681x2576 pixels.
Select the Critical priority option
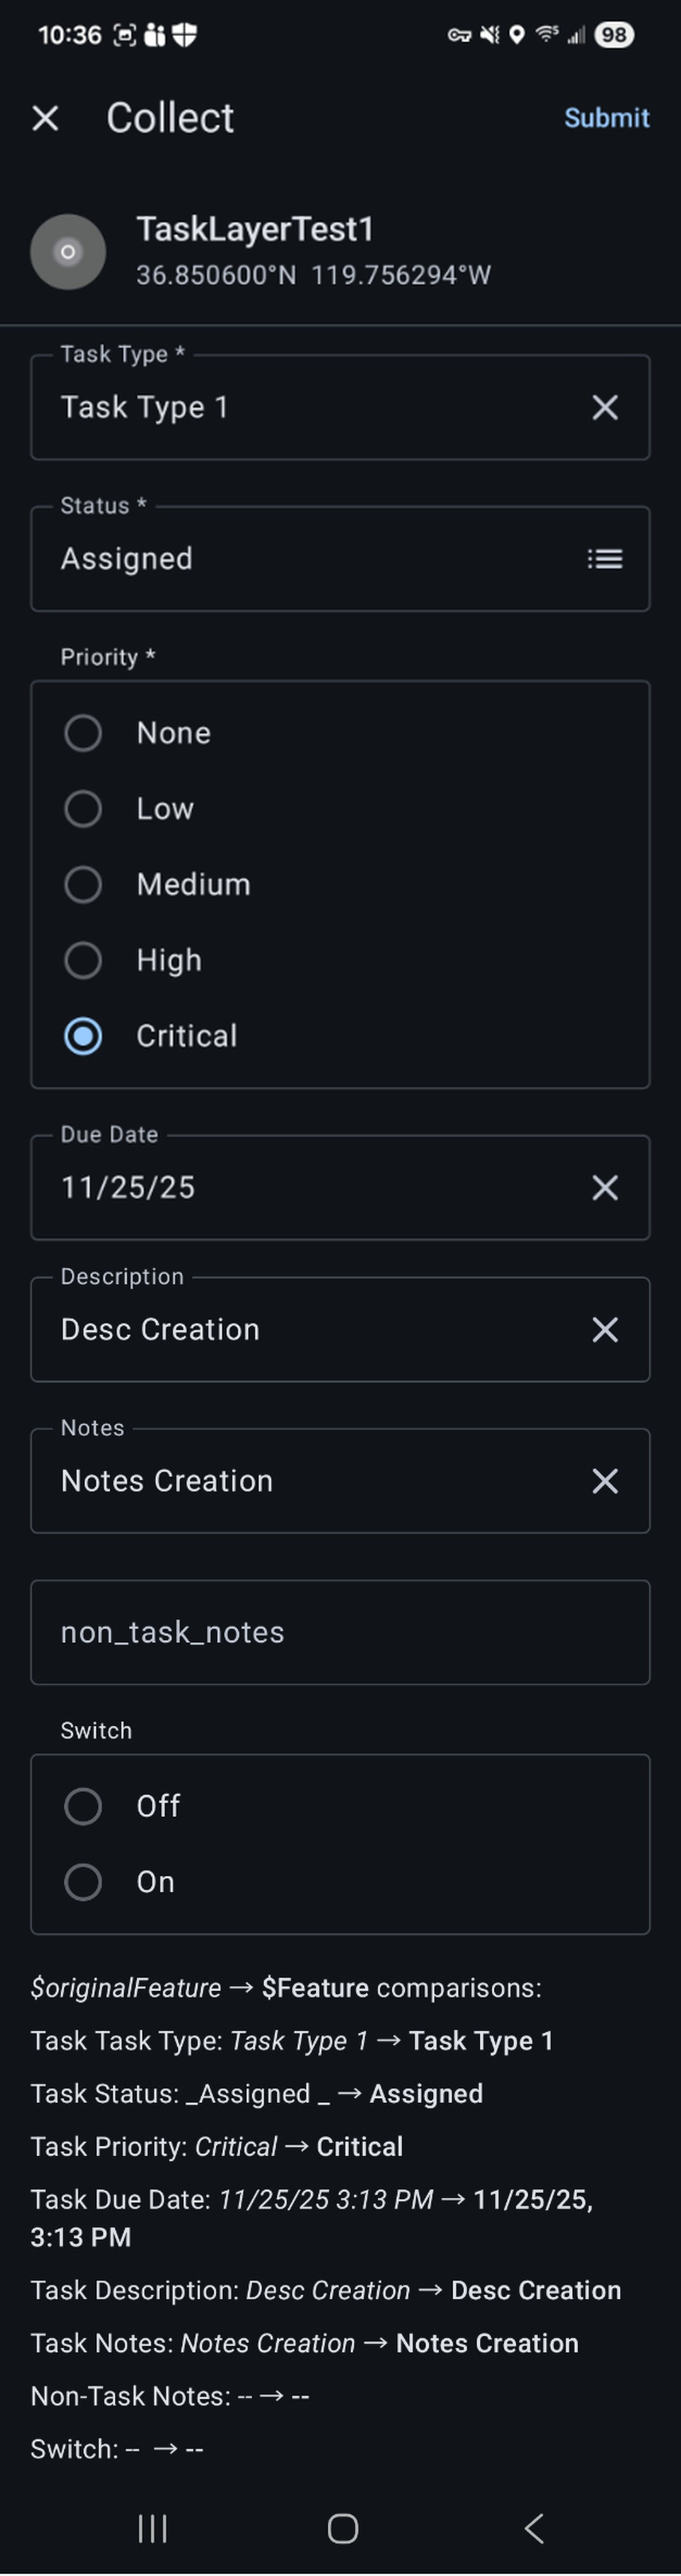click(x=83, y=1036)
